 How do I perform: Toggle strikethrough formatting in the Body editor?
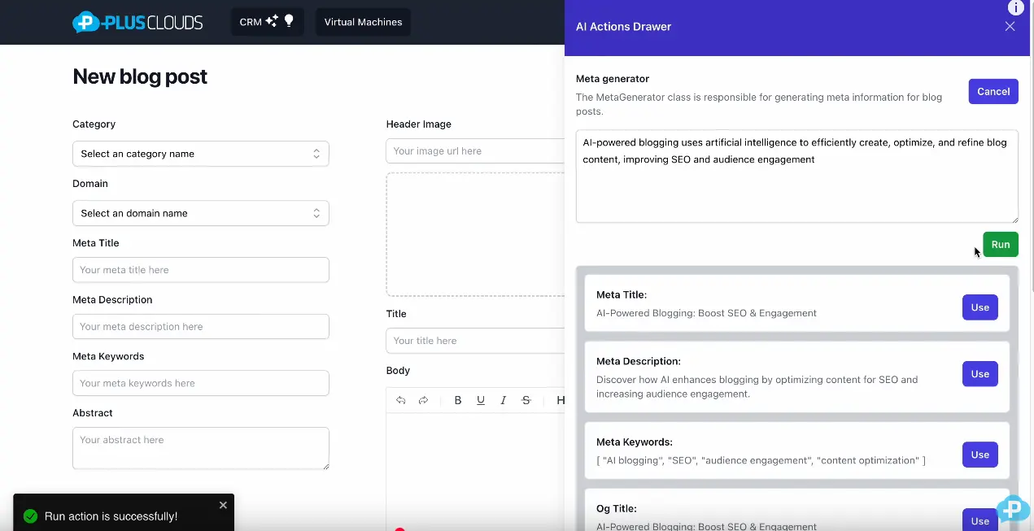coord(526,400)
